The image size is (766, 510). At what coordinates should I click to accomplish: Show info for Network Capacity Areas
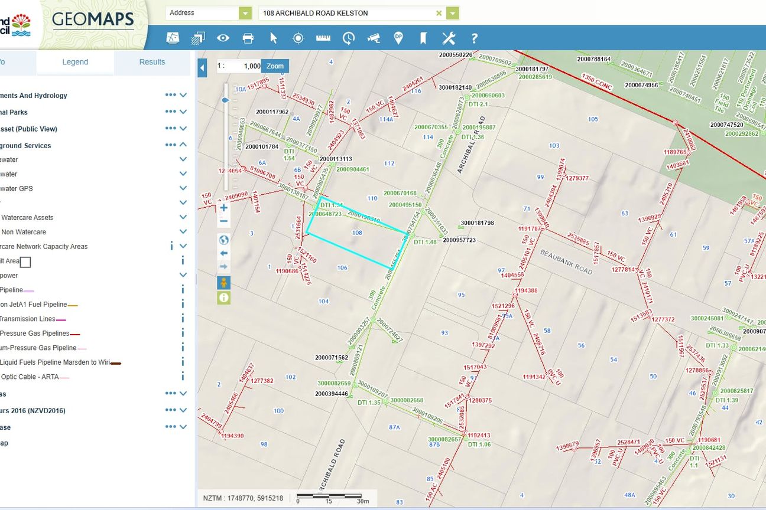(x=171, y=246)
